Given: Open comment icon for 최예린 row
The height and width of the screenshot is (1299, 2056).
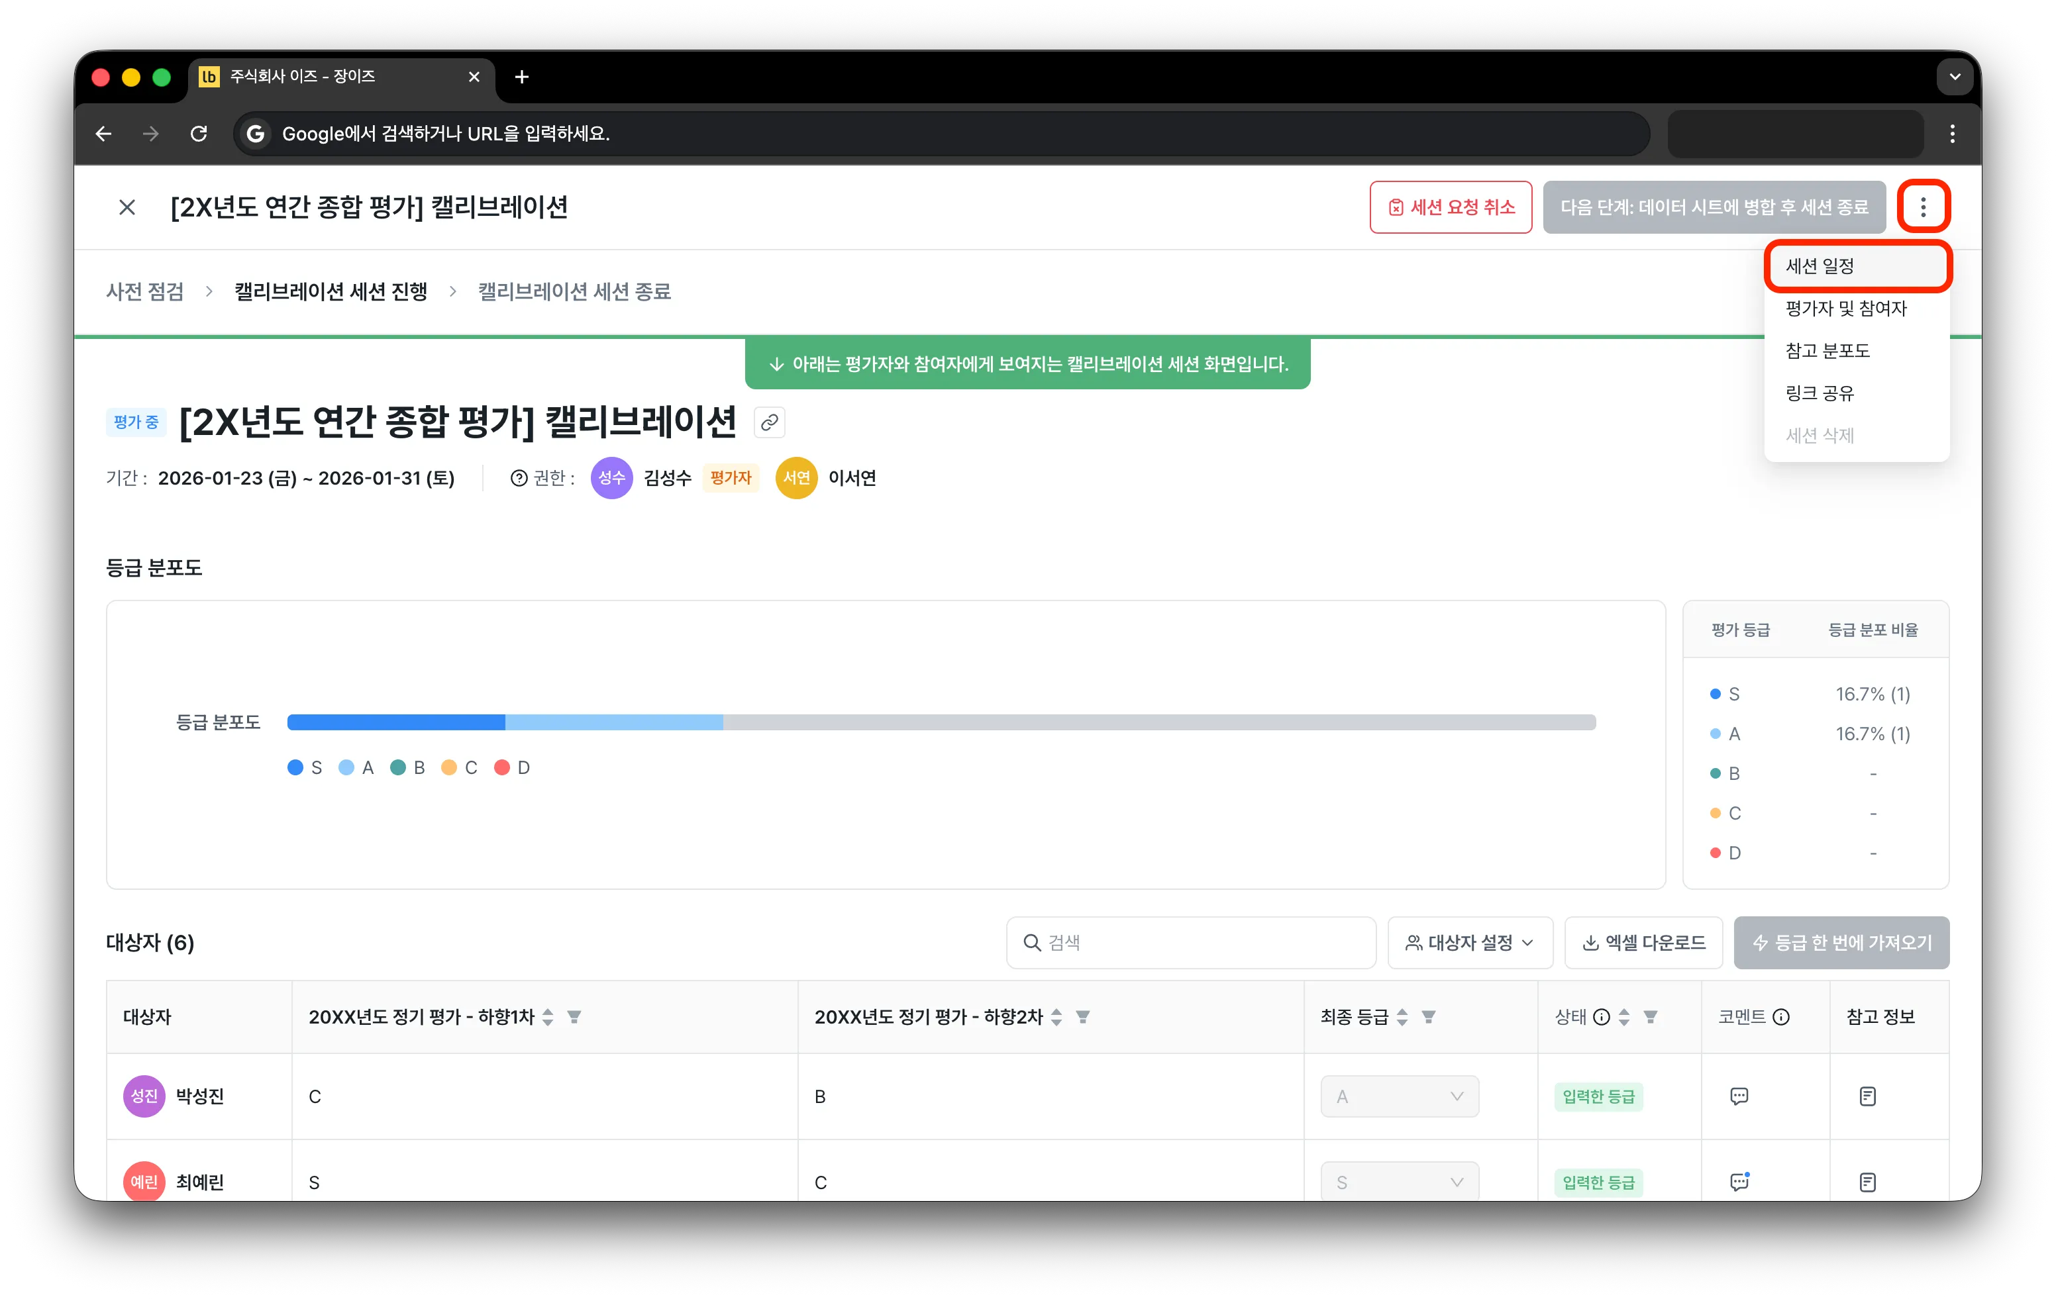Looking at the screenshot, I should (x=1738, y=1182).
